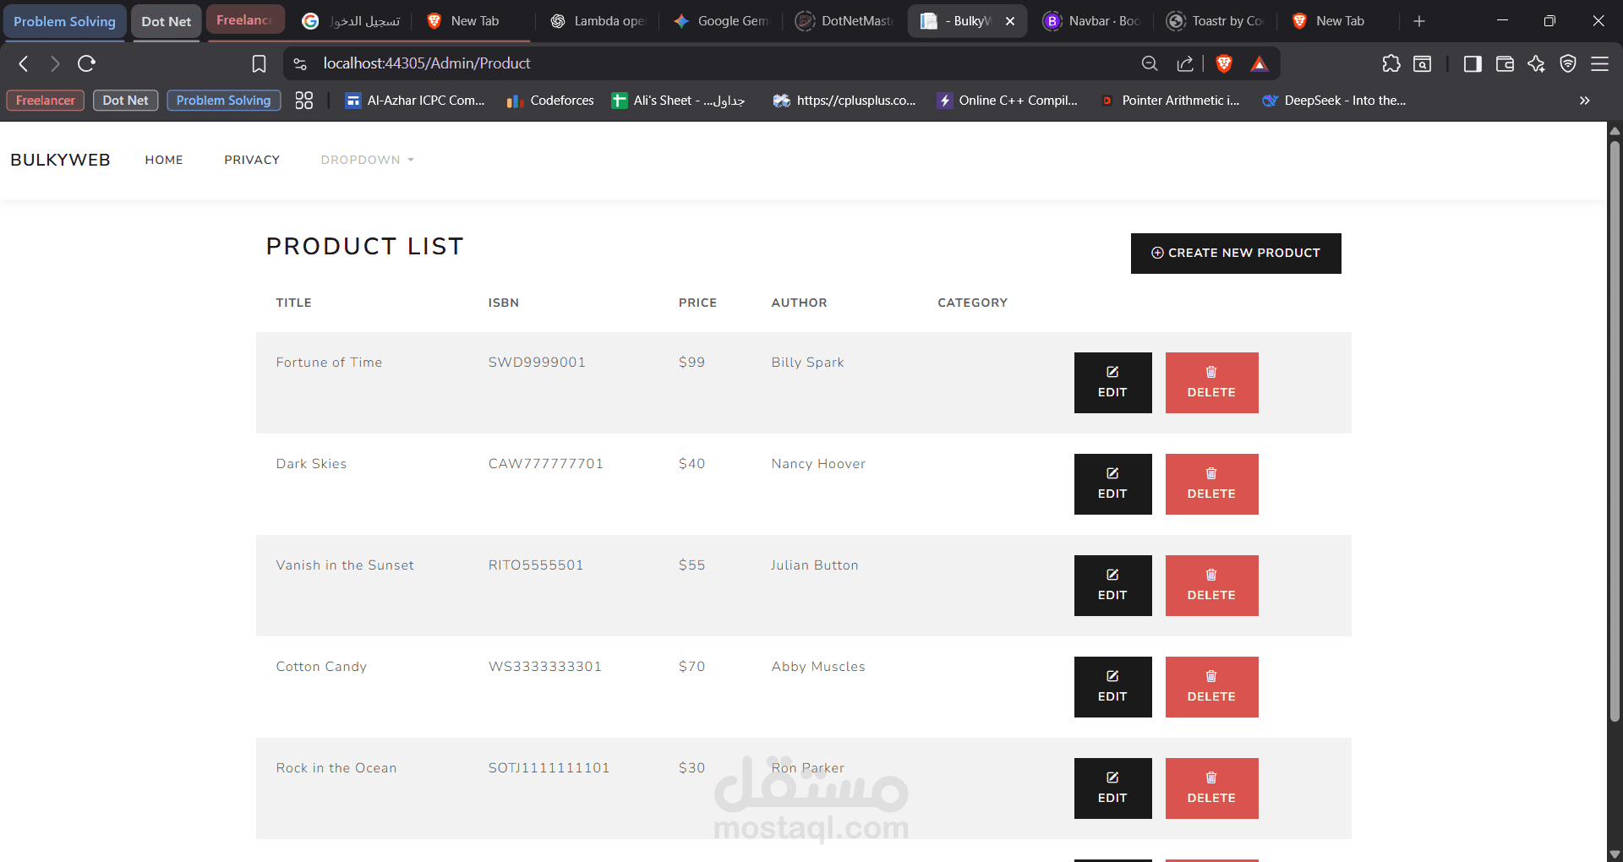
Task: Edit the Dark Skies product
Action: coord(1112,484)
